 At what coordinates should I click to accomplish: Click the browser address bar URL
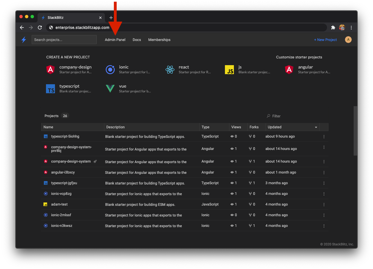tap(82, 28)
